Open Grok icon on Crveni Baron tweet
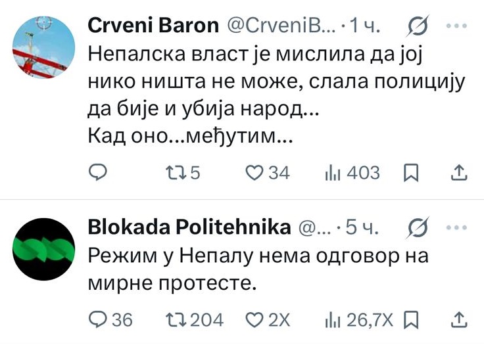 click(x=418, y=26)
